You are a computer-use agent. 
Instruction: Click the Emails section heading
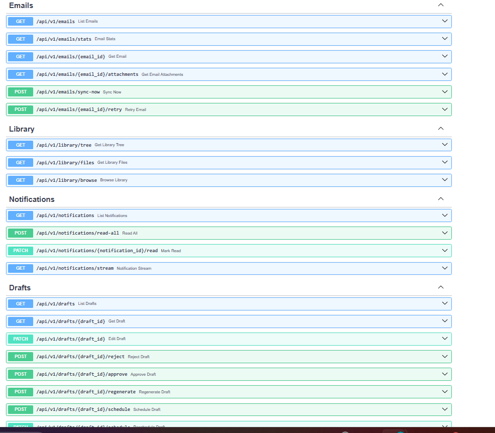coord(21,6)
